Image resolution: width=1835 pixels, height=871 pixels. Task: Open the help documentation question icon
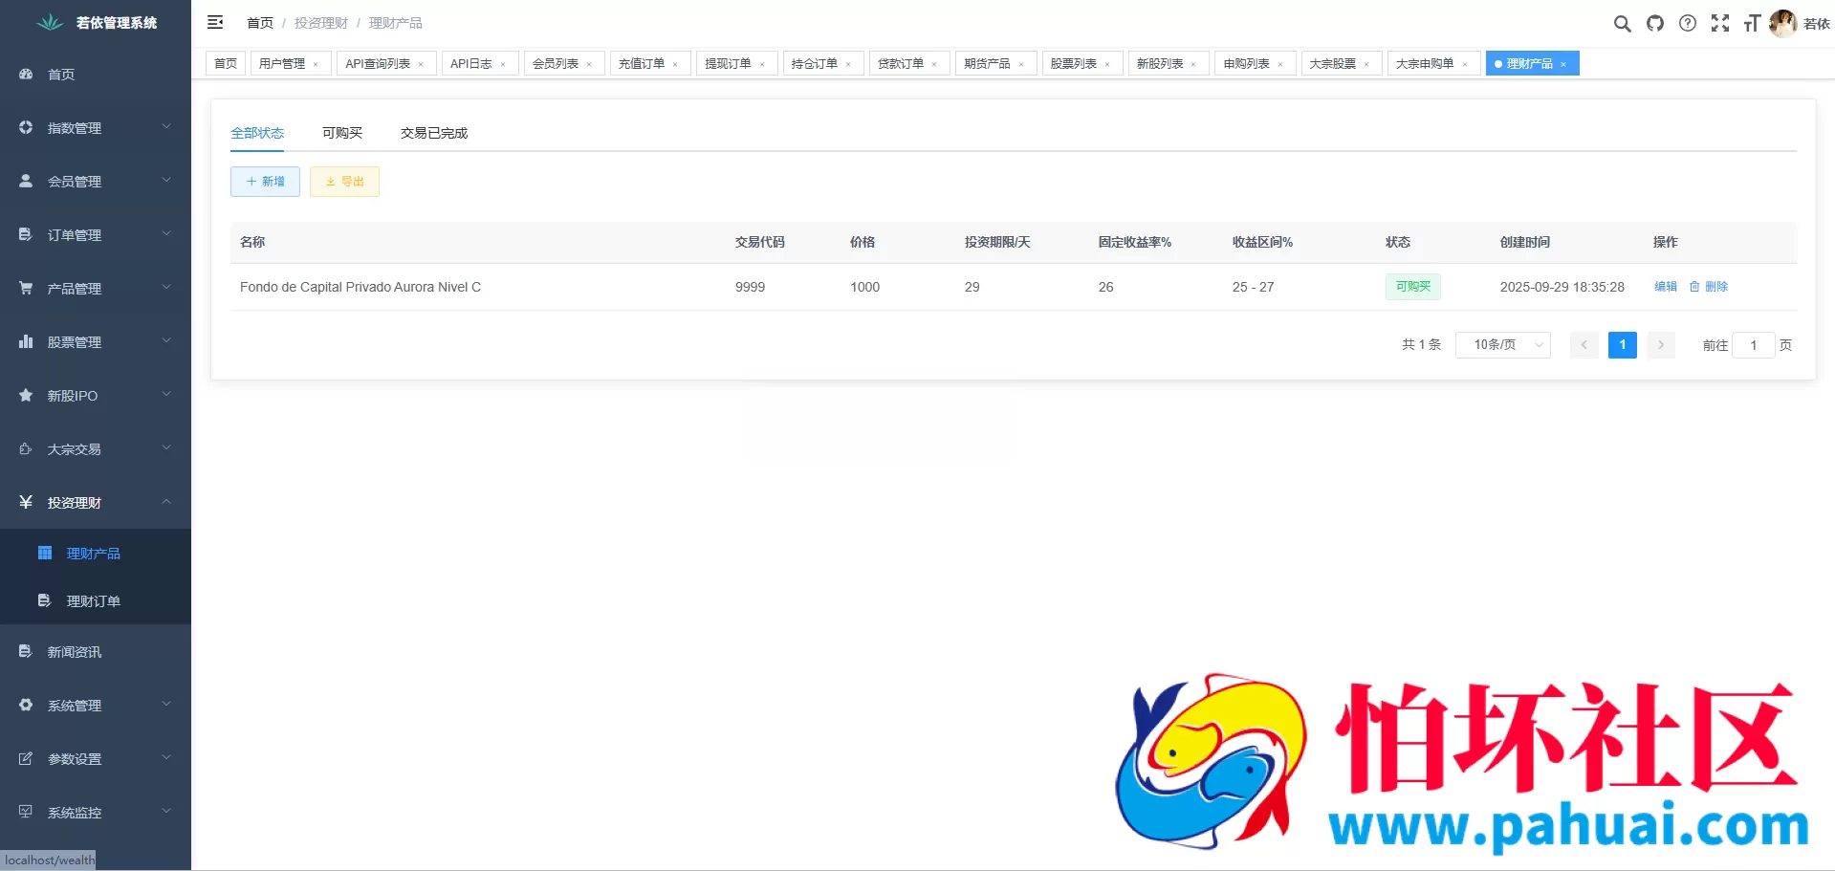pyautogui.click(x=1688, y=23)
